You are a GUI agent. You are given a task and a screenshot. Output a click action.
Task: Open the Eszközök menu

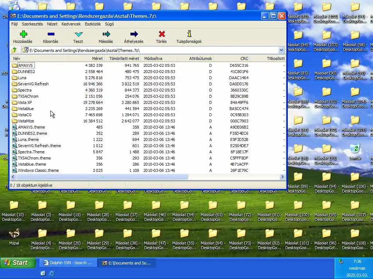point(93,24)
